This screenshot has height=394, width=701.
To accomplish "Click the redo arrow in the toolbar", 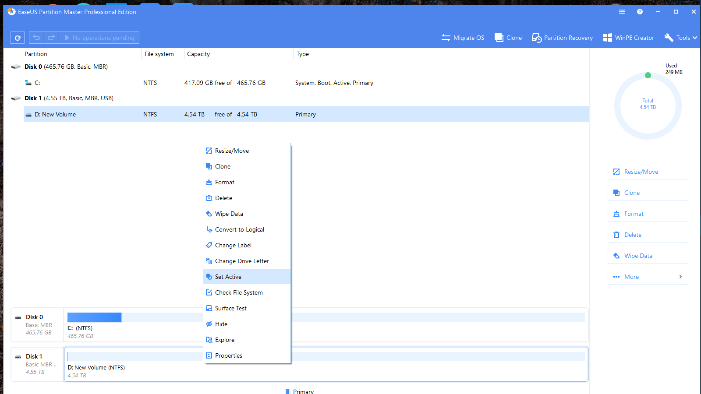I will coord(51,38).
